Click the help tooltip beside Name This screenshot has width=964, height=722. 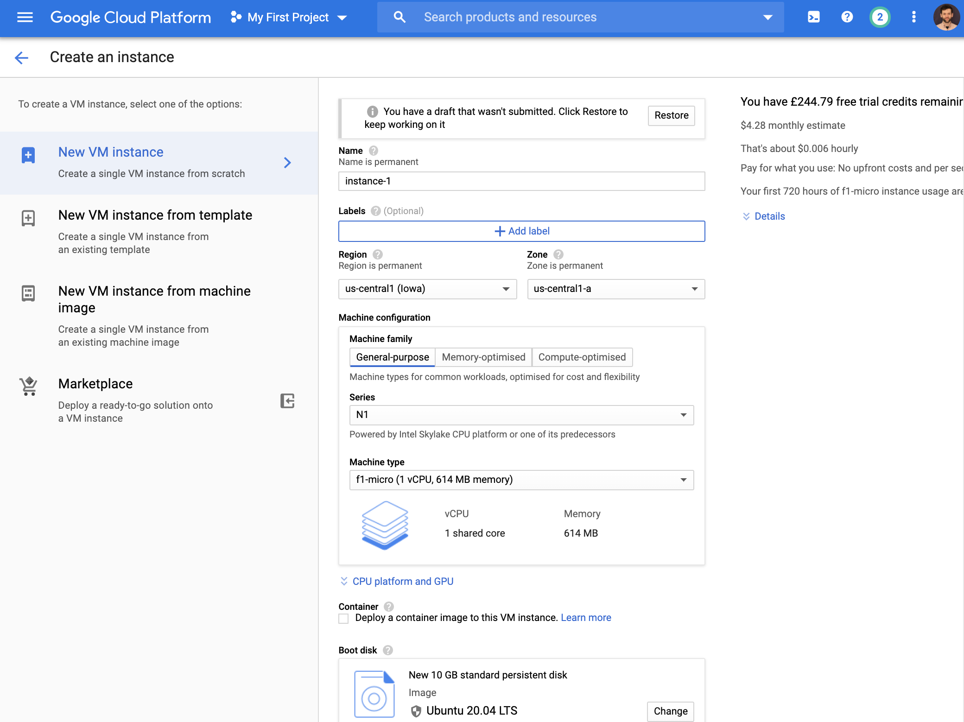pyautogui.click(x=373, y=150)
